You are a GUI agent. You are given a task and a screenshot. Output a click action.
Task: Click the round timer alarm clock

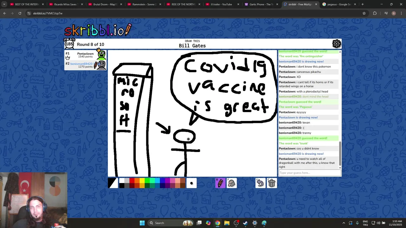69,44
